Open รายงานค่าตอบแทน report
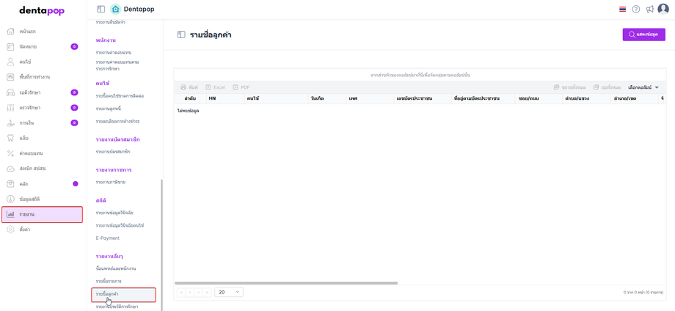675x311 pixels. (x=114, y=53)
